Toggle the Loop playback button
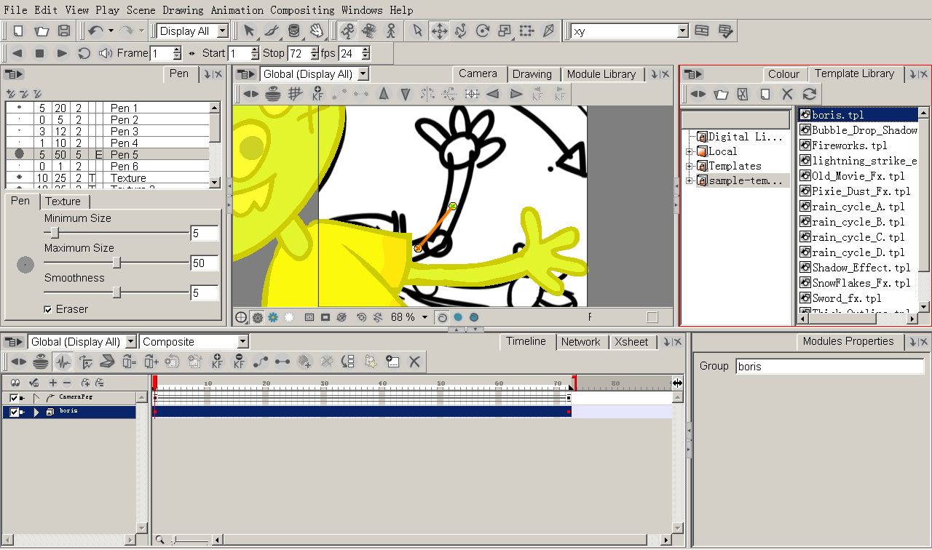 (x=84, y=53)
